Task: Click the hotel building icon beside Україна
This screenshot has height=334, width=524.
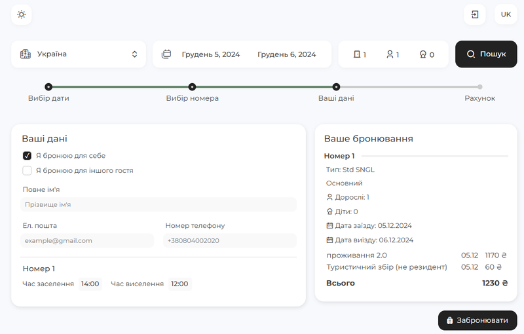Action: point(26,54)
